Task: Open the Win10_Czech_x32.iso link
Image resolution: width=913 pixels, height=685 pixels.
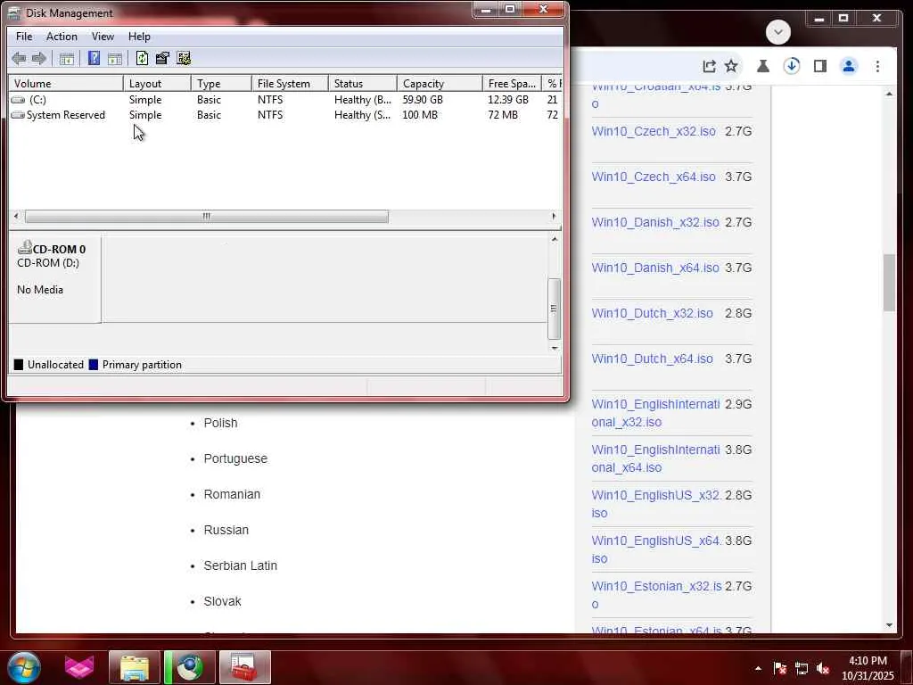Action: click(x=654, y=132)
